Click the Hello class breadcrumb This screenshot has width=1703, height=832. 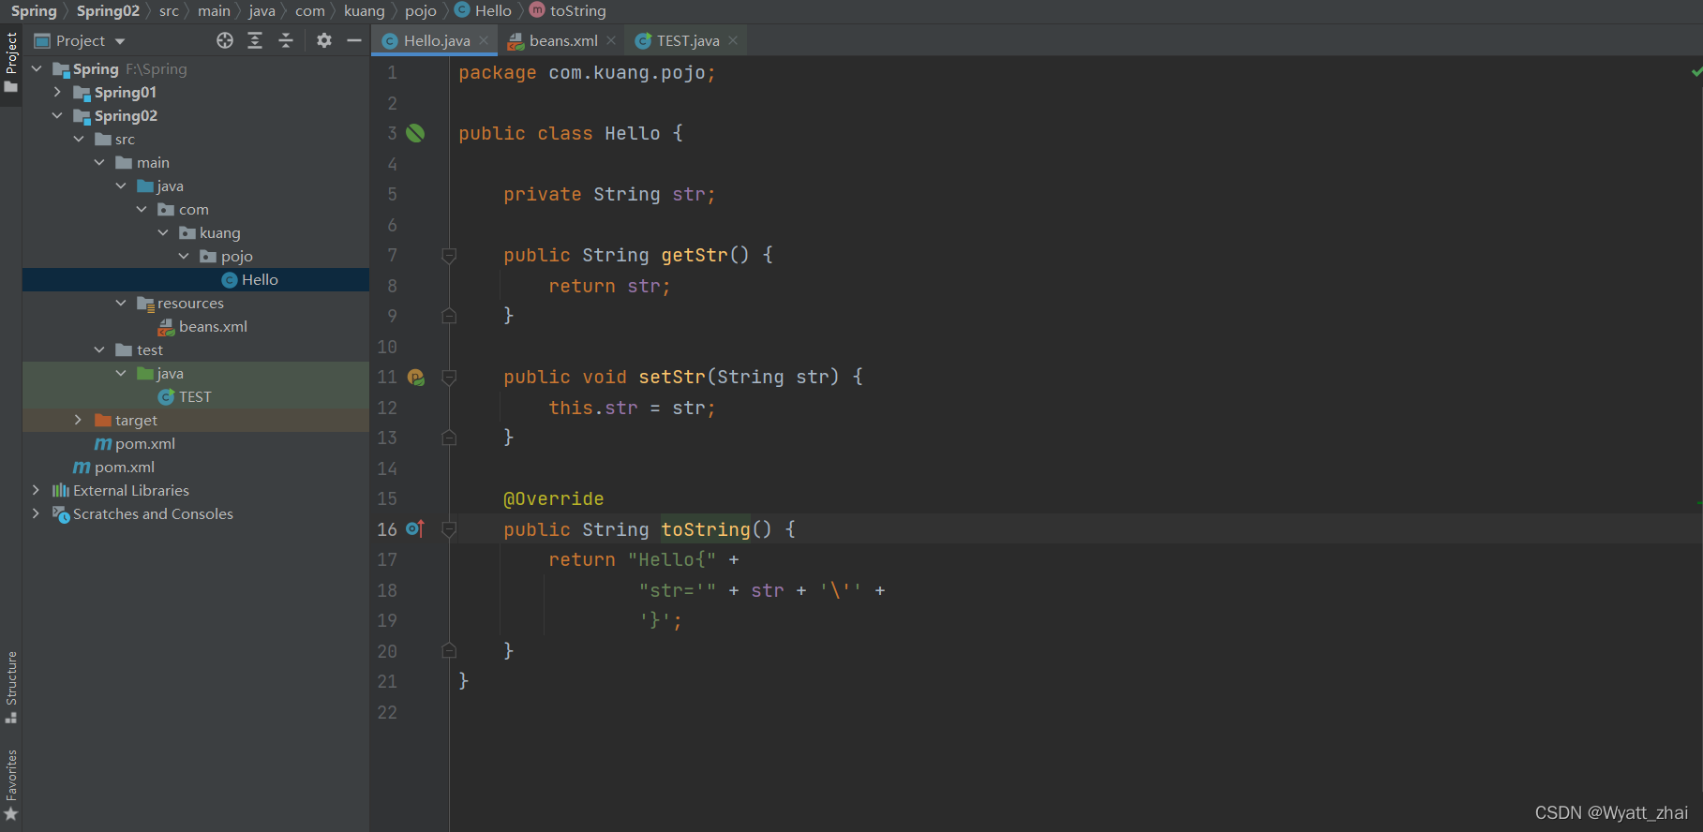pyautogui.click(x=484, y=11)
